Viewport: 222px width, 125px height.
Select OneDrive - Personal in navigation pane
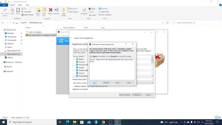(x=14, y=62)
